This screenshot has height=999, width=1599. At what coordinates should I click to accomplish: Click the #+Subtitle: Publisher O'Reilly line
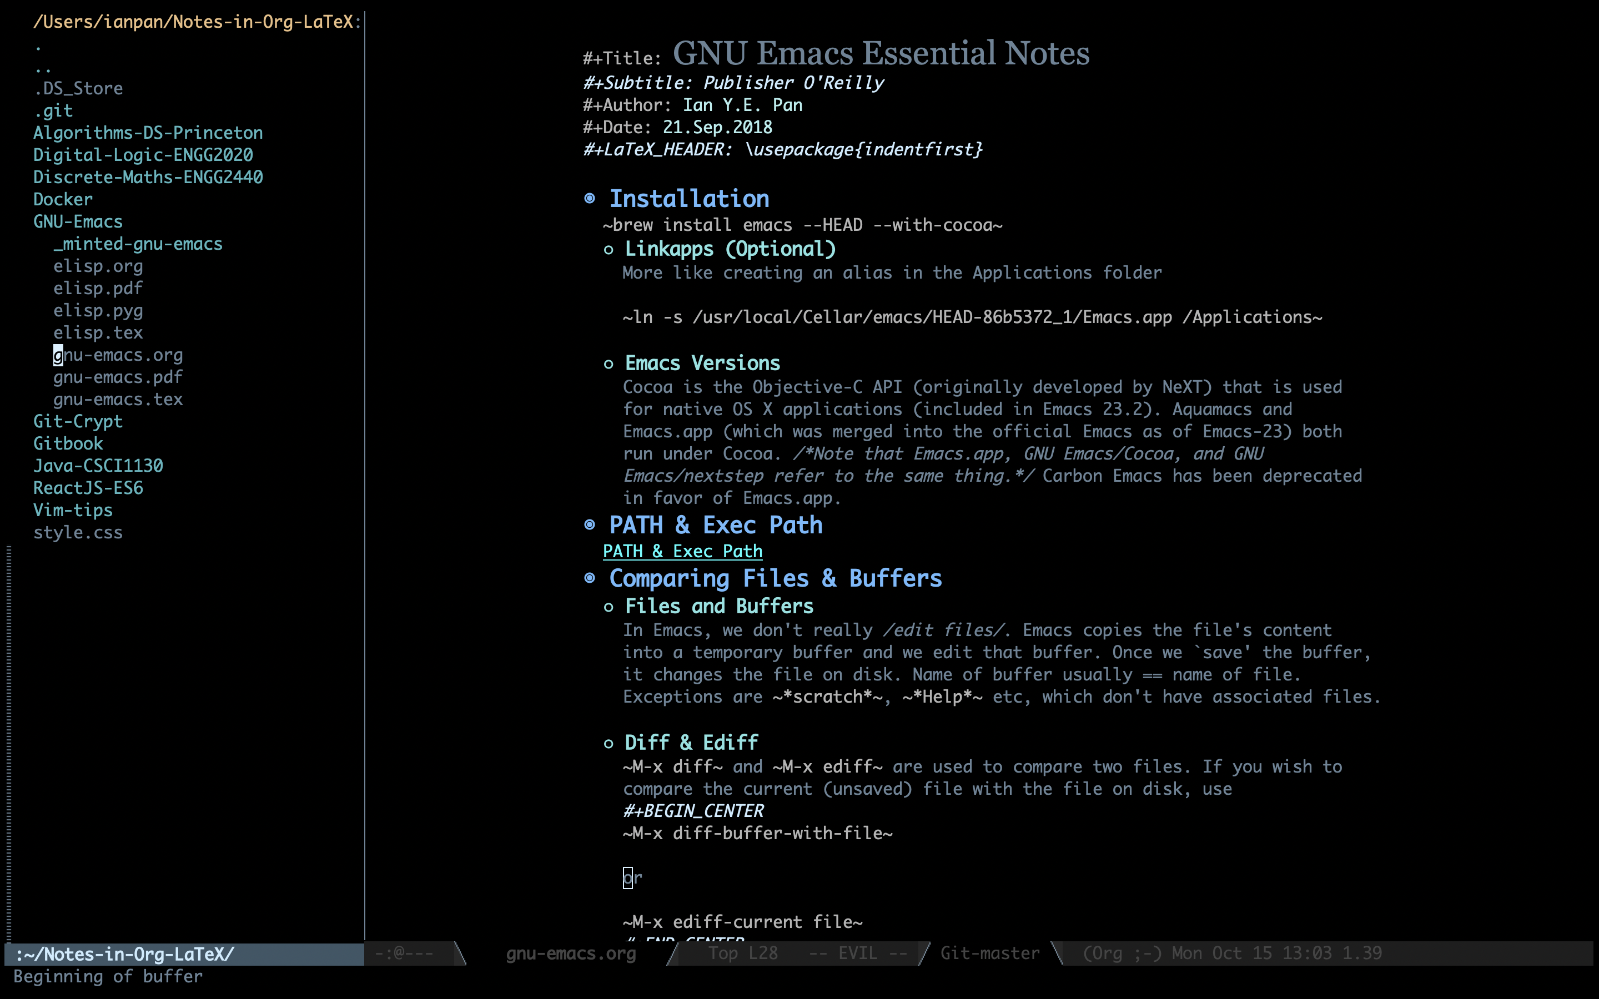pos(733,83)
